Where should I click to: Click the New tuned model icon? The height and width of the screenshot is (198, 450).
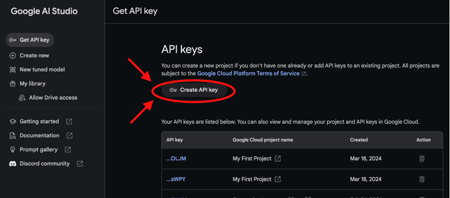pos(13,69)
